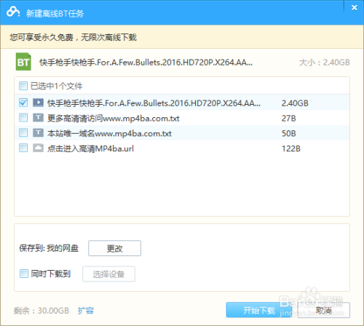Click 更改 to change save location
Viewport: 364px width, 326px height.
click(114, 248)
